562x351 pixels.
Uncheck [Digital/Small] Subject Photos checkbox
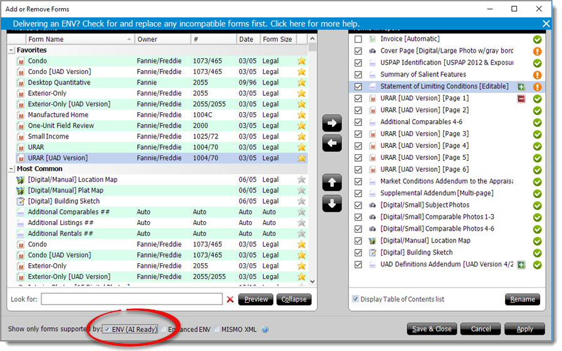[358, 205]
